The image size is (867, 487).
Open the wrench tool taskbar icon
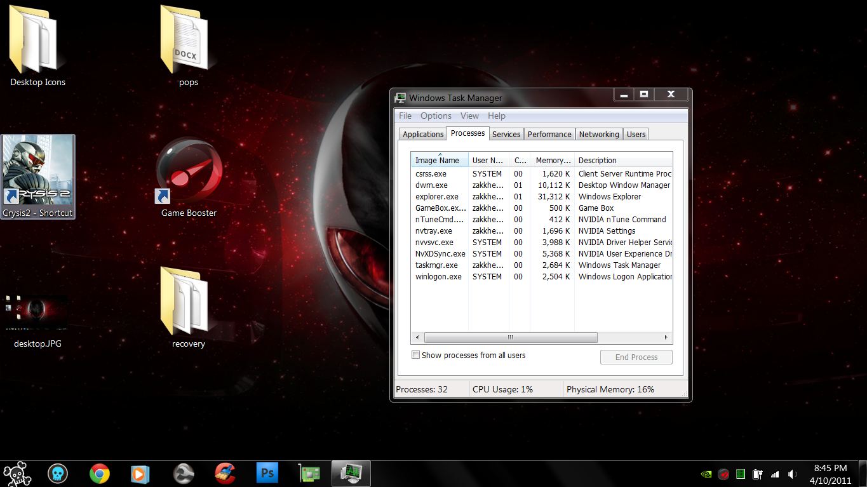184,474
